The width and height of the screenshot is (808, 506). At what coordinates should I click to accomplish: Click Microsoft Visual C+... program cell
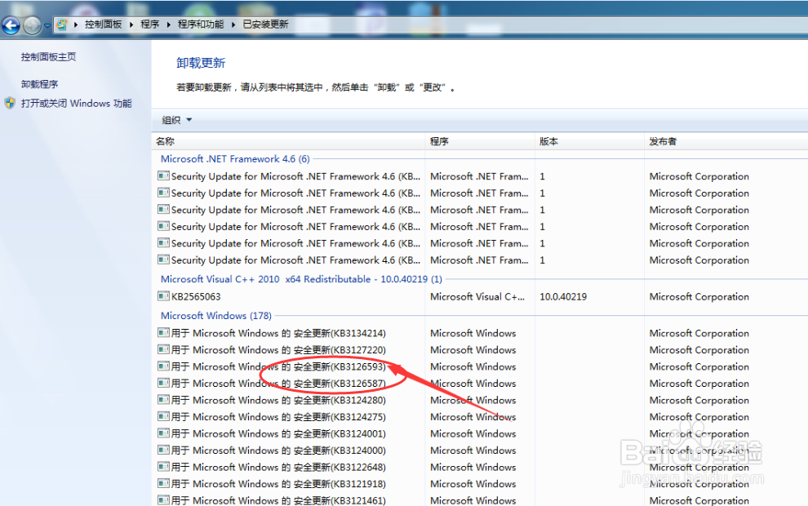click(477, 297)
